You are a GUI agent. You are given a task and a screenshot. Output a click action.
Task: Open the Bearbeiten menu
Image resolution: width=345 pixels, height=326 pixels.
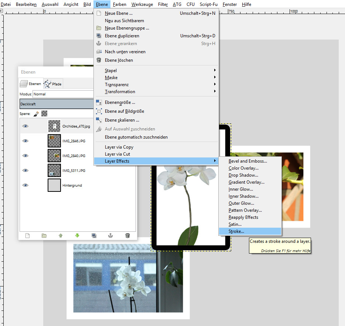(x=26, y=4)
